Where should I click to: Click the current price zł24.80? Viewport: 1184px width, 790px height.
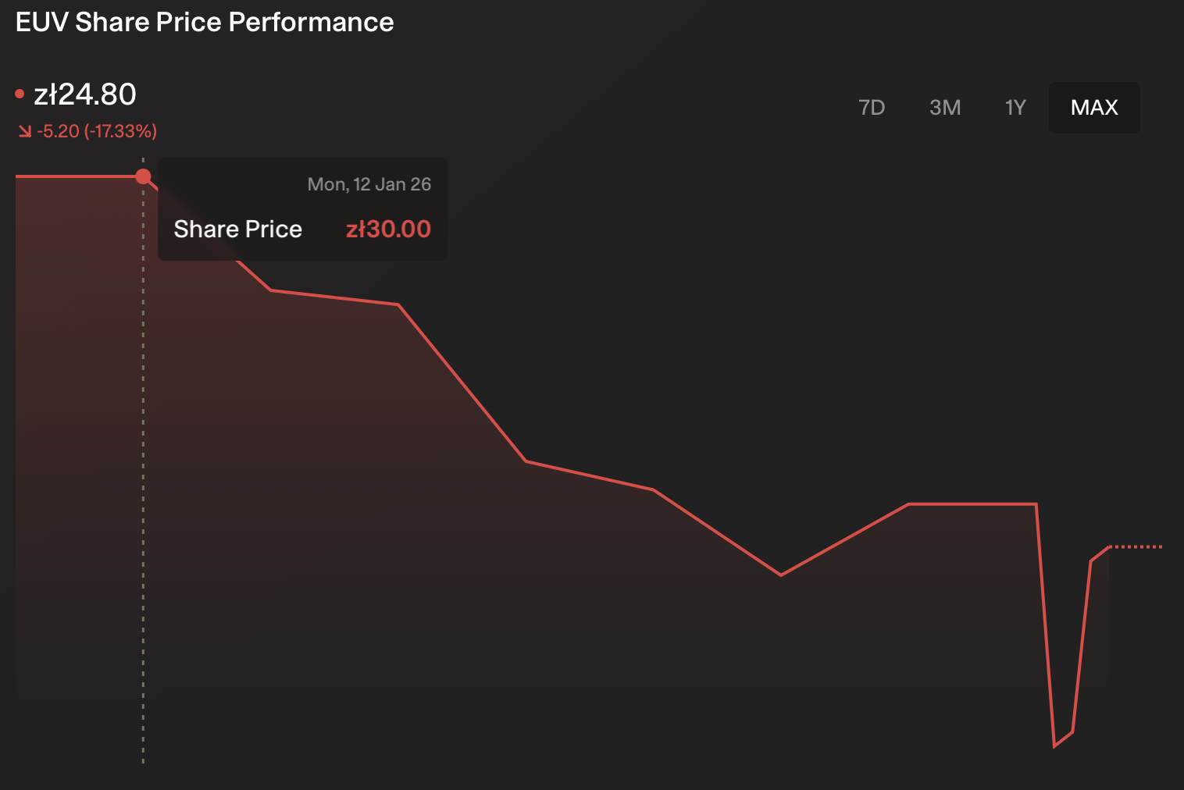(x=85, y=94)
